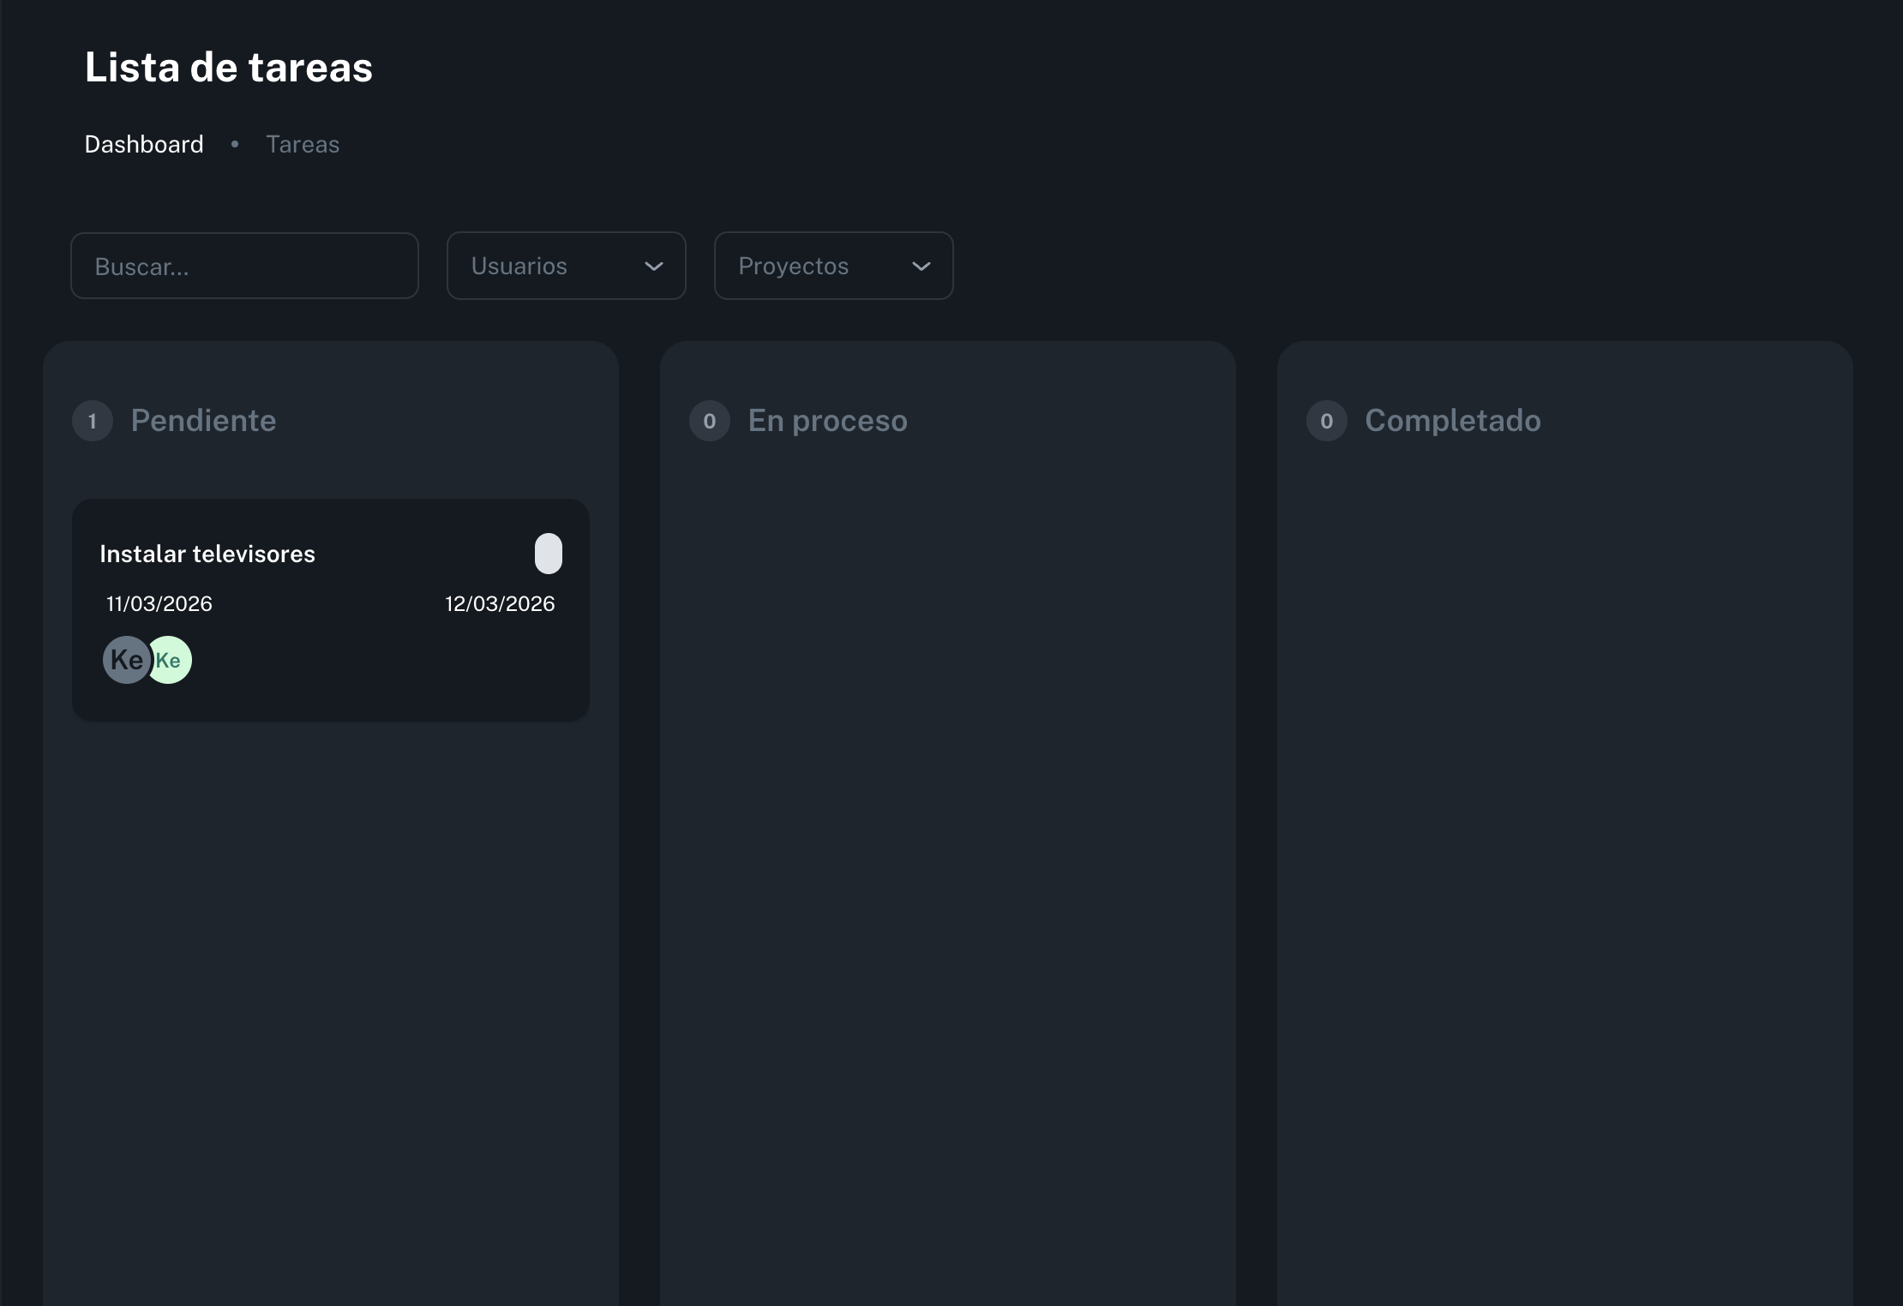This screenshot has height=1306, width=1903.
Task: Click the gray Ke avatar on the task card
Action: coord(126,659)
